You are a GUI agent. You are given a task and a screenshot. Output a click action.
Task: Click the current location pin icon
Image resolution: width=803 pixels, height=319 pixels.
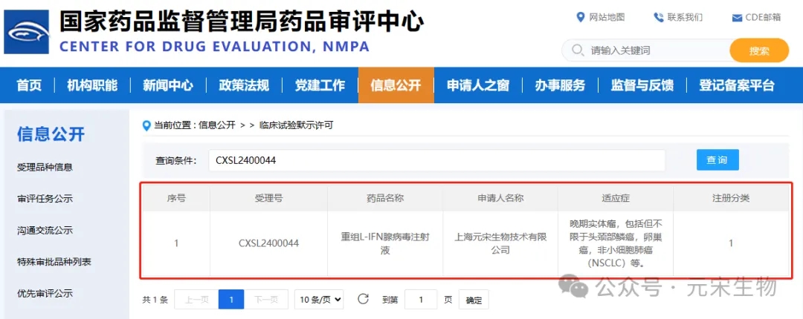point(146,125)
